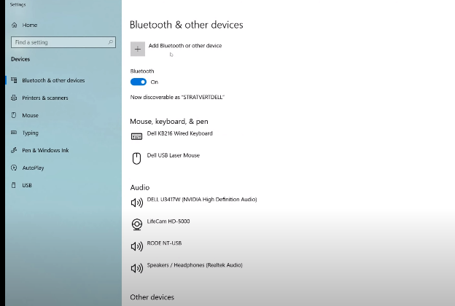The width and height of the screenshot is (455, 306).
Task: Click Add Bluetooth or other device
Action: [x=185, y=46]
